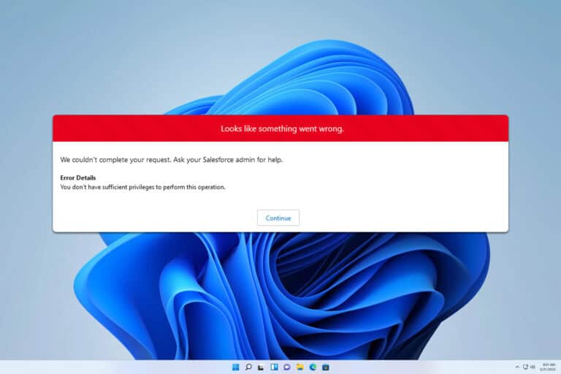Open Microsoft Store from taskbar
The width and height of the screenshot is (561, 374).
[326, 367]
